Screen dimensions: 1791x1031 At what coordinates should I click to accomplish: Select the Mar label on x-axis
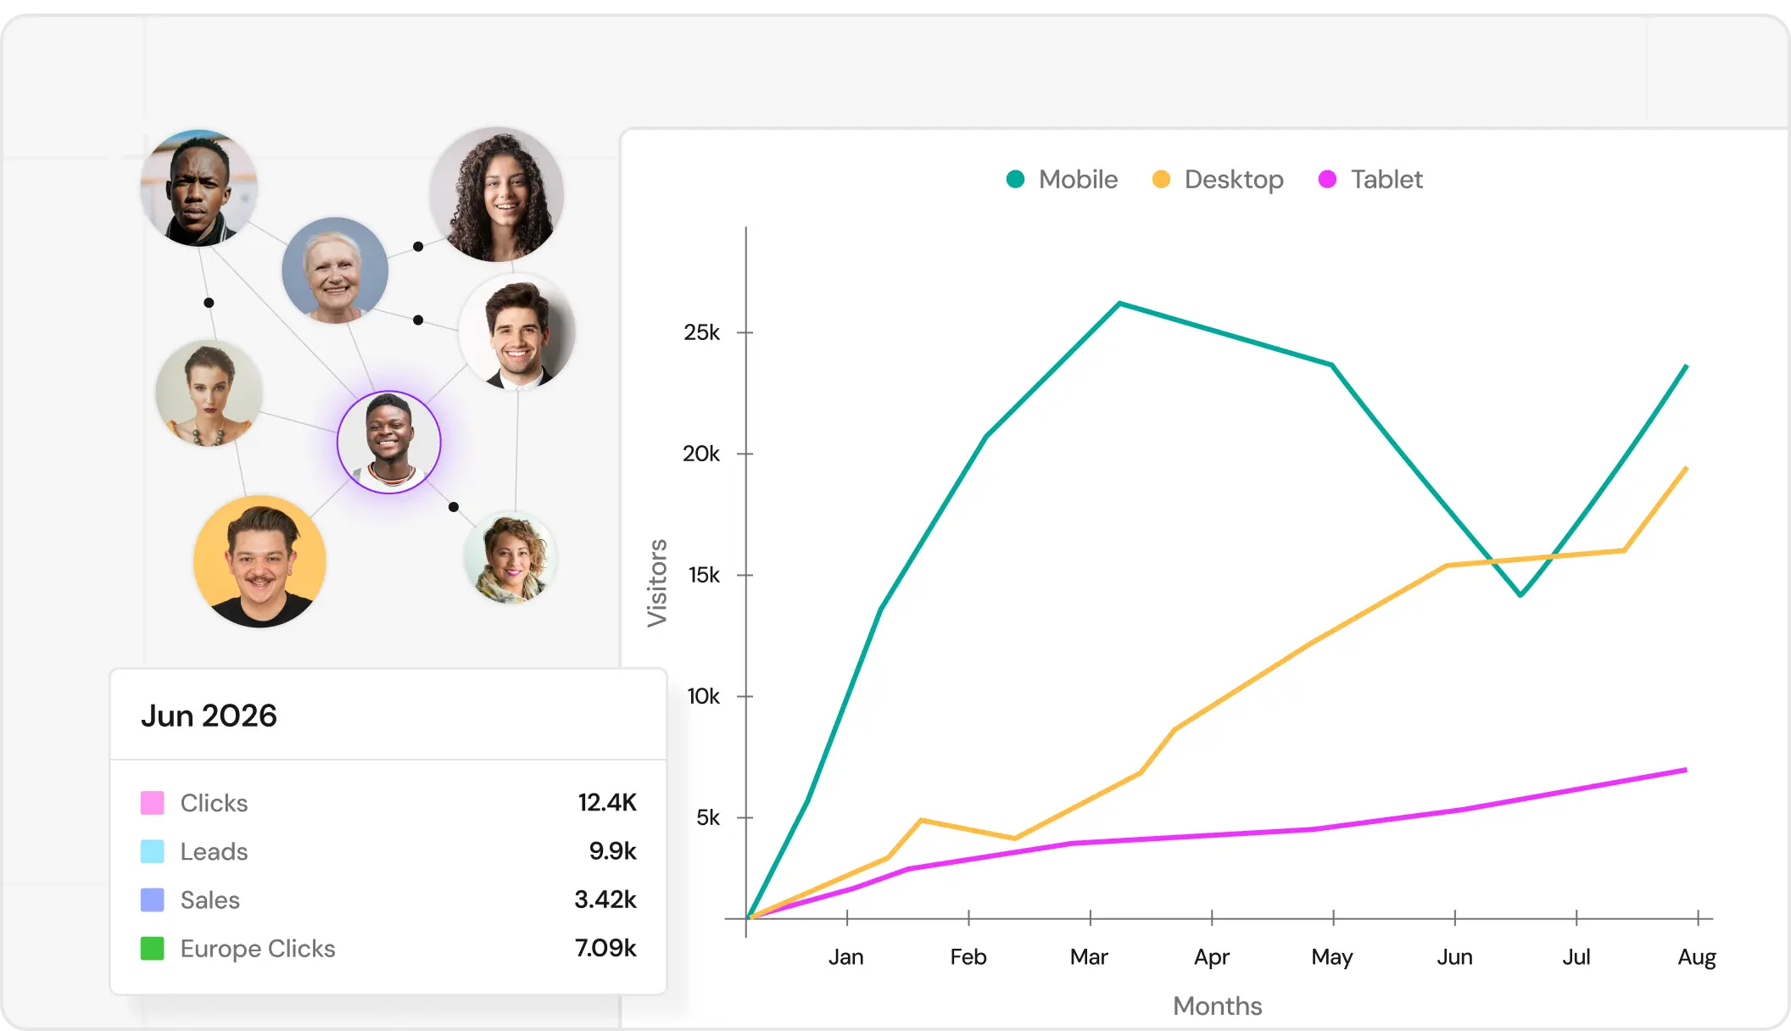1089,956
